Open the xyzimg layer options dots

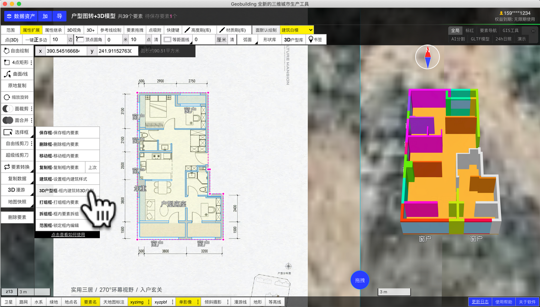click(148, 302)
